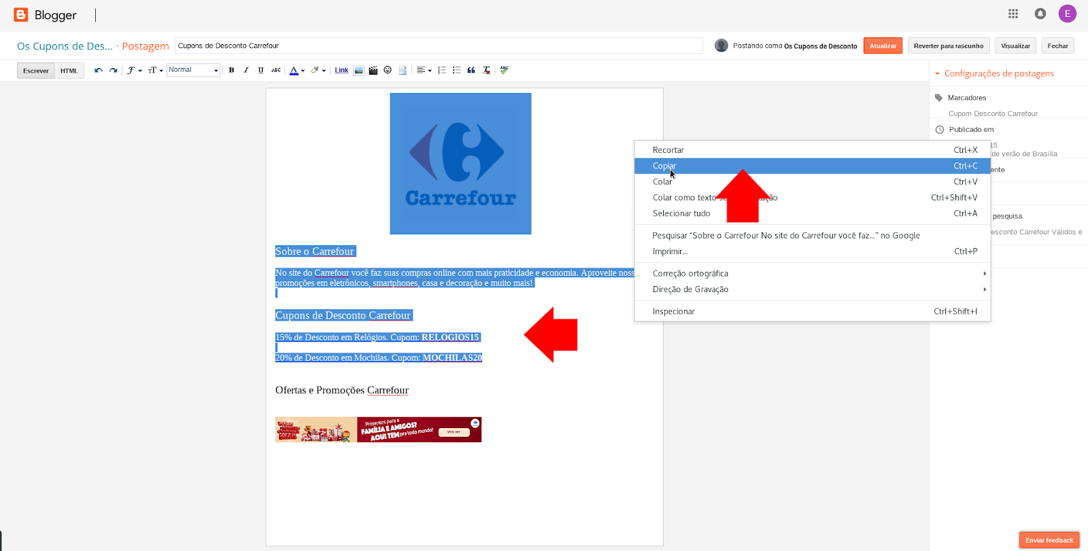Apply a numbered list
This screenshot has height=551, width=1088.
pyautogui.click(x=442, y=70)
